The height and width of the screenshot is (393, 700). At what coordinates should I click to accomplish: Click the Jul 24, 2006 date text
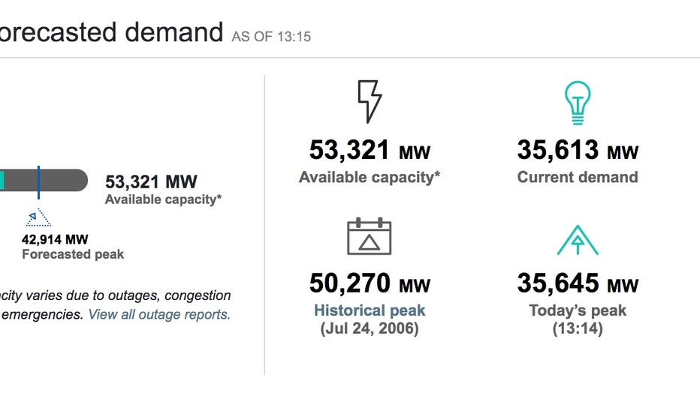[370, 328]
